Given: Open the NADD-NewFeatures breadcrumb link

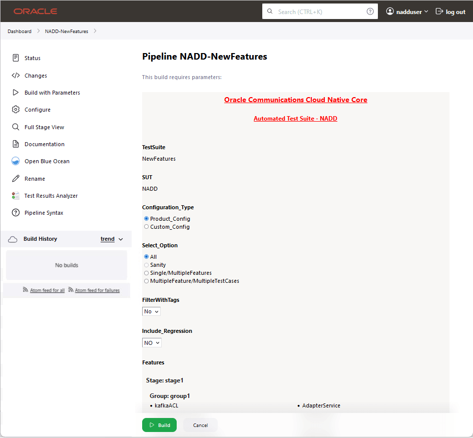Looking at the screenshot, I should (67, 32).
